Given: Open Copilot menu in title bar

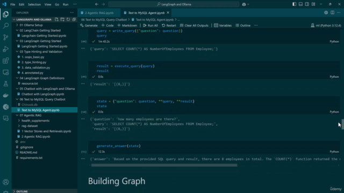Looking at the screenshot, I should point(246,4).
